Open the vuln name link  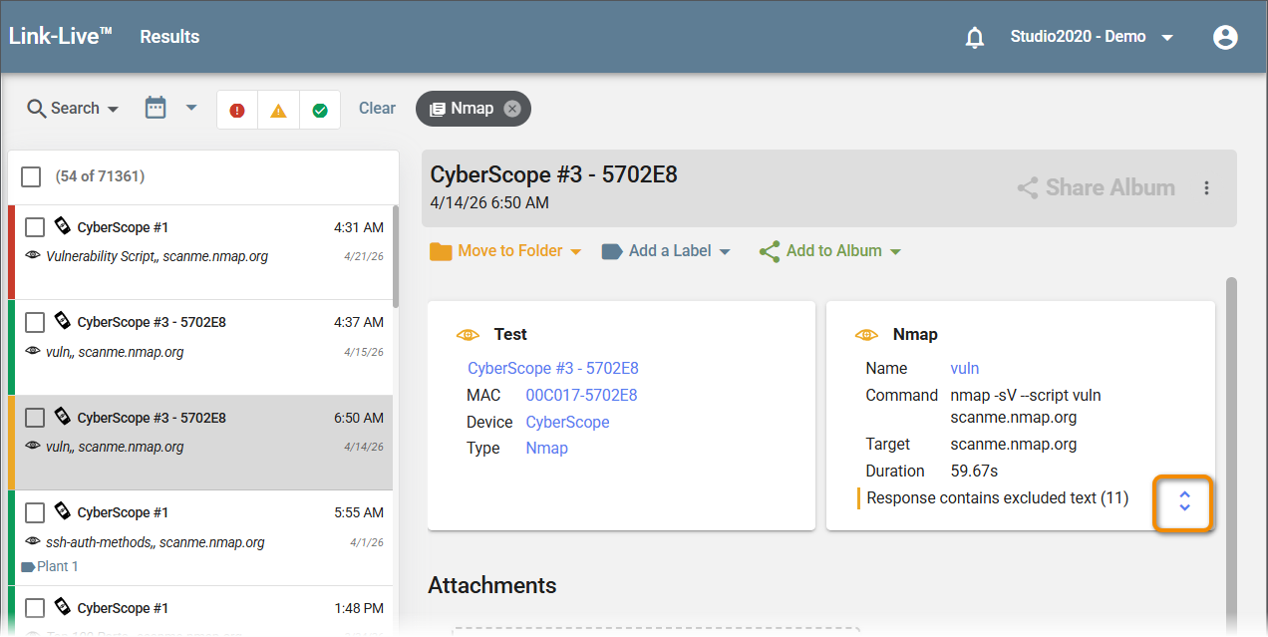[965, 369]
